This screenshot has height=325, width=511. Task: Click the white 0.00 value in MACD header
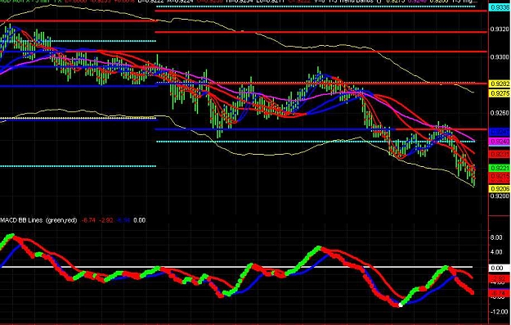(139, 220)
